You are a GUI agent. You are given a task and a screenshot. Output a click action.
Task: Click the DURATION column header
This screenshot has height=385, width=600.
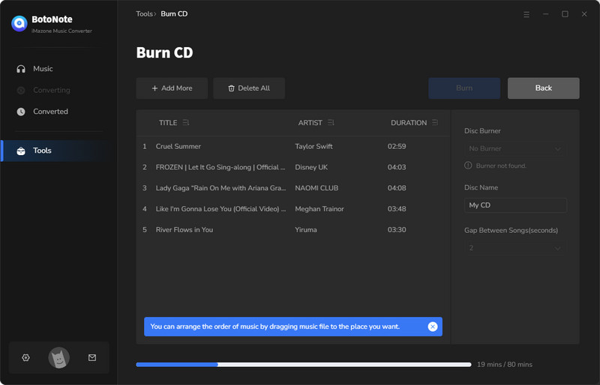pos(409,123)
